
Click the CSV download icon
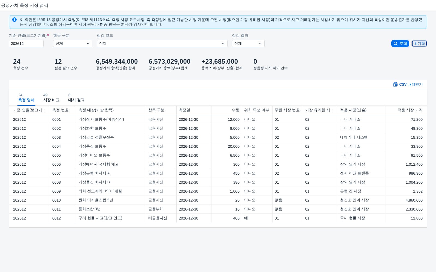(395, 84)
